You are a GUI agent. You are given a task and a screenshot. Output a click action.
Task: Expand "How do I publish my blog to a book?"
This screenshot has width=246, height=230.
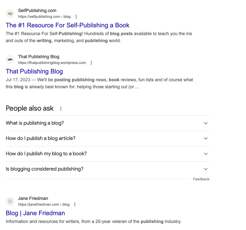(x=205, y=154)
